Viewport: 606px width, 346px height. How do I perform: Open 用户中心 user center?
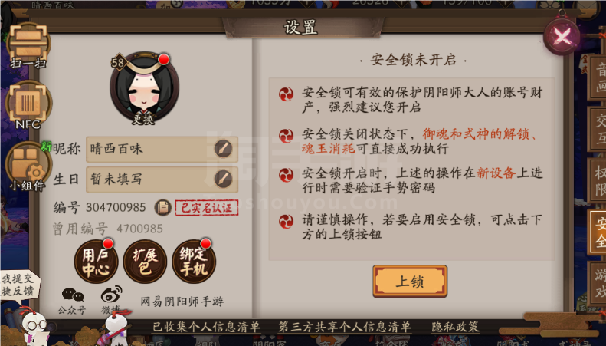(96, 262)
